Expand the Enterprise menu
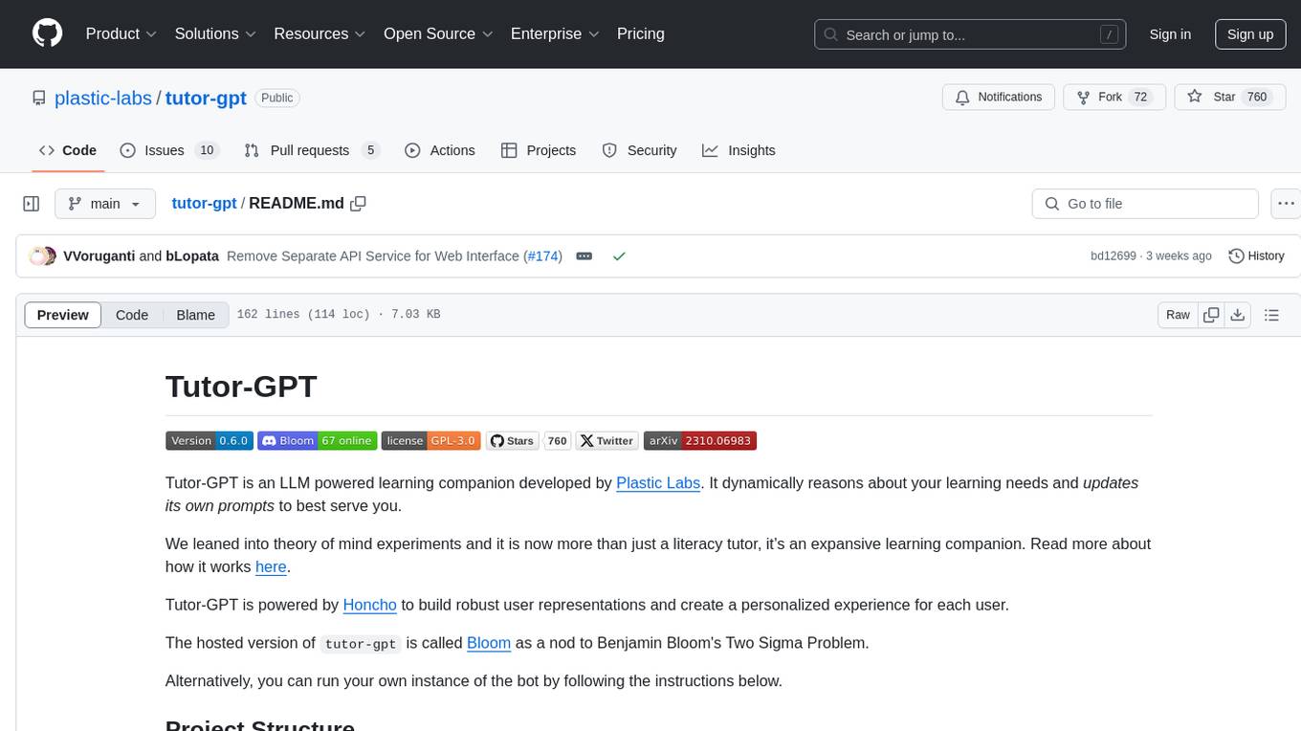1301x731 pixels. tap(555, 33)
